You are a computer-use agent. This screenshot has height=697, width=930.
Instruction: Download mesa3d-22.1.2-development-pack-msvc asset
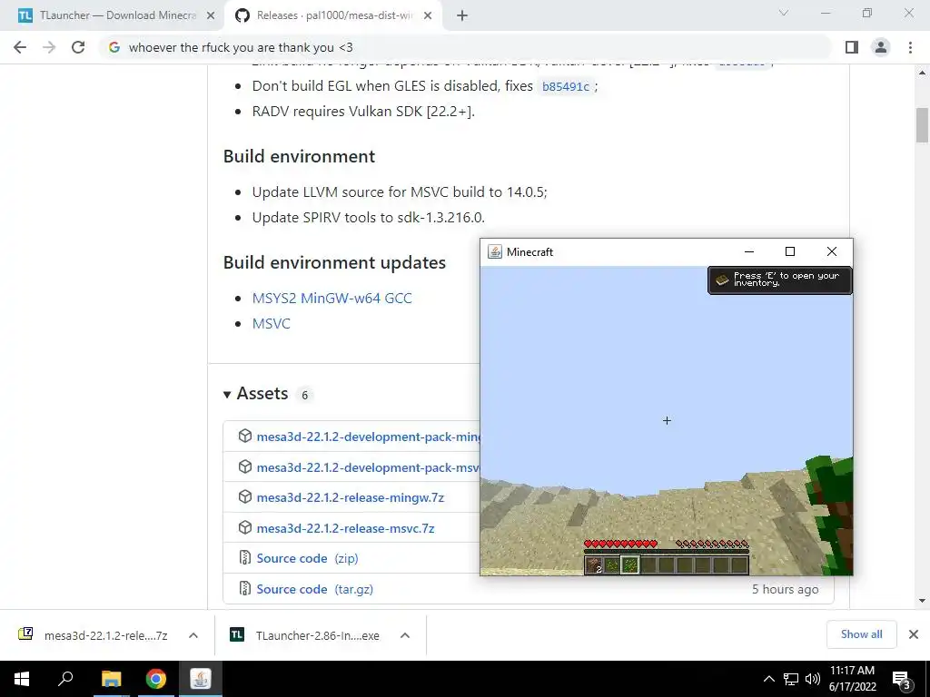[x=368, y=467]
